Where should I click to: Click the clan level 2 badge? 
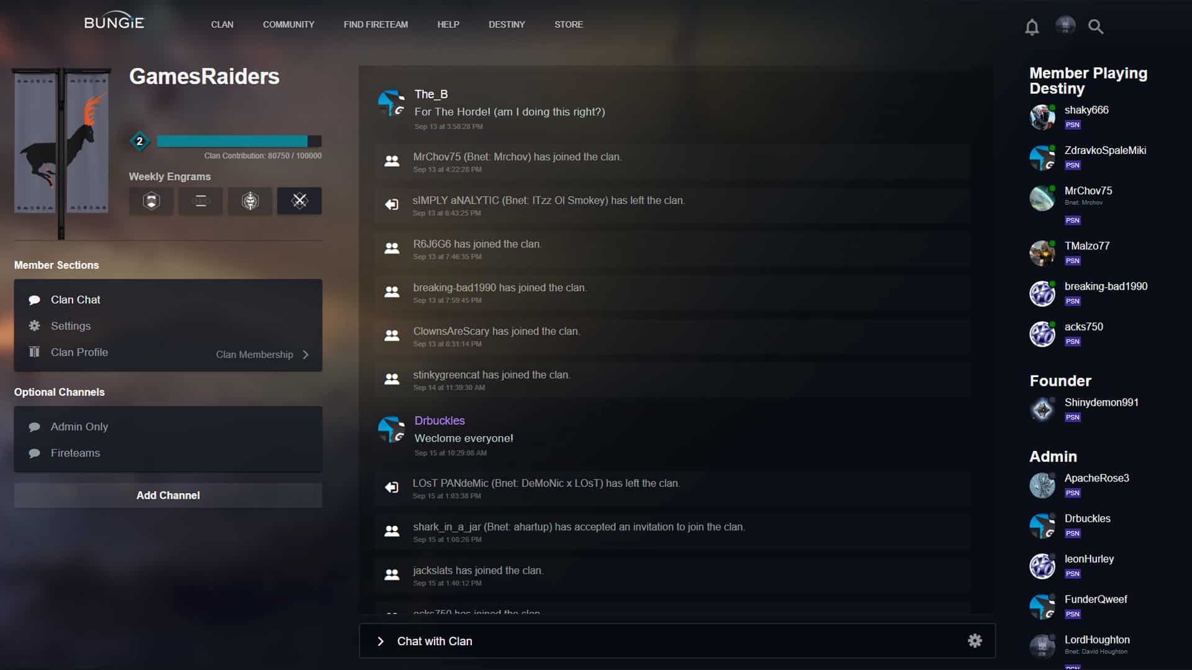[x=140, y=141]
